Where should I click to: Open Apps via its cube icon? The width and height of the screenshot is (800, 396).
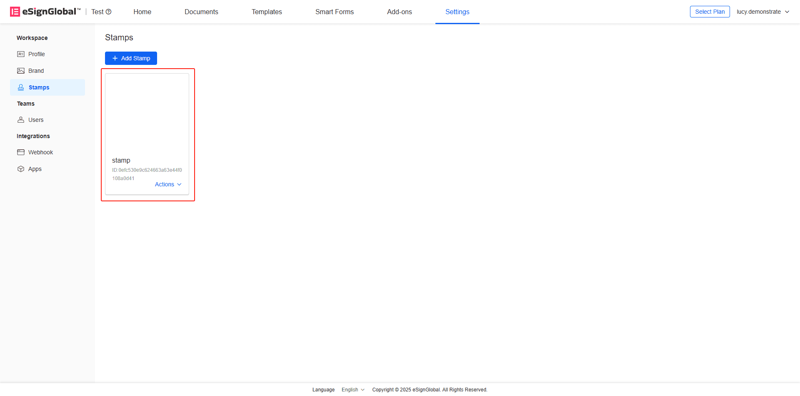tap(21, 169)
